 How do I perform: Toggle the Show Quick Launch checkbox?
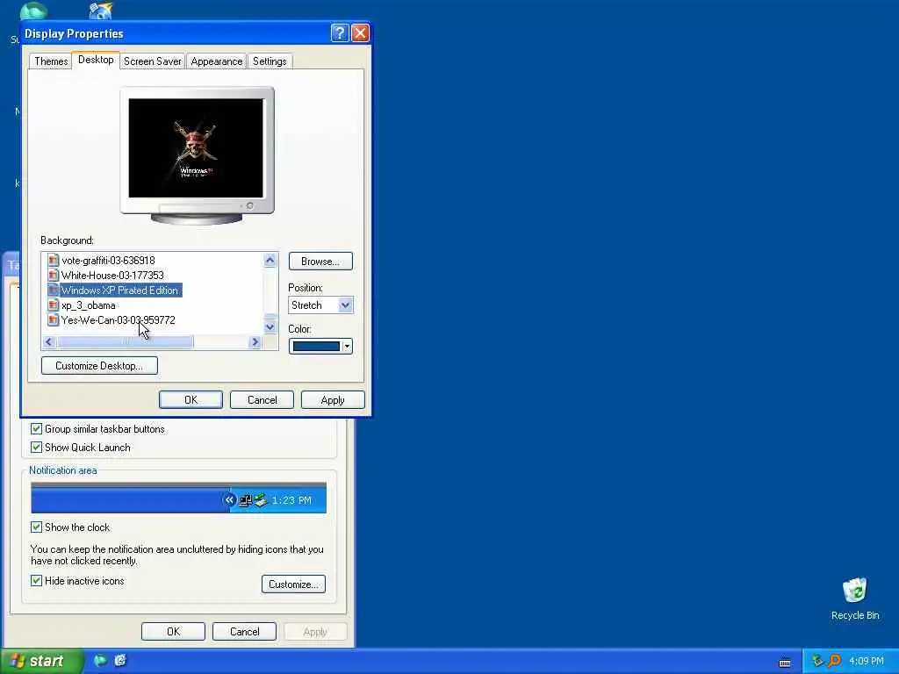pos(36,447)
